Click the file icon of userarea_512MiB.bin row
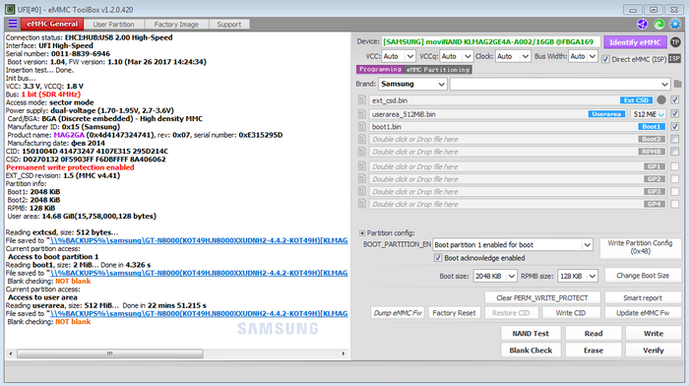Screen dimensions: 689x386 pos(362,114)
